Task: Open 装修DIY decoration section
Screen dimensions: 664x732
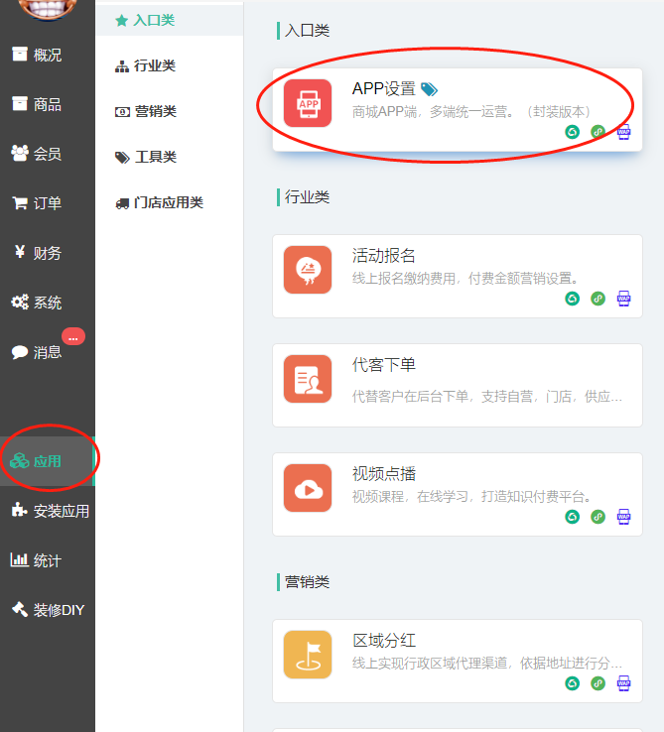Action: tap(48, 610)
